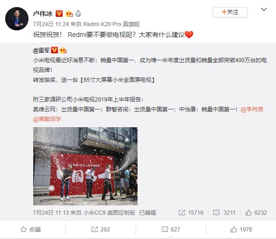Repost the original post with 15716 shares
This screenshot has height=239, width=276.
click(191, 213)
